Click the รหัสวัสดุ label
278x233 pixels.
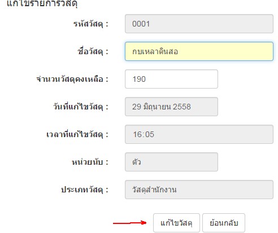coord(91,24)
